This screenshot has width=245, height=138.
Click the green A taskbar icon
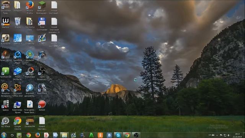pos(91,135)
